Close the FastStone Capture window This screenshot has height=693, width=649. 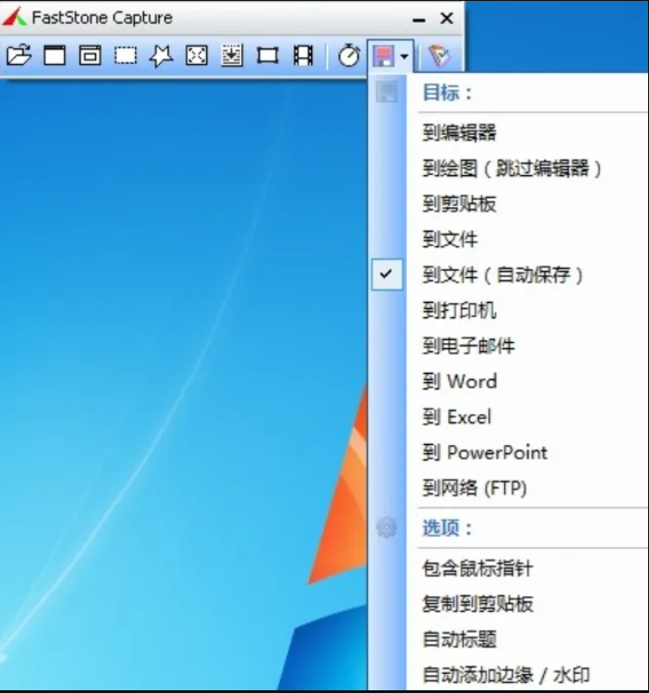pos(447,18)
